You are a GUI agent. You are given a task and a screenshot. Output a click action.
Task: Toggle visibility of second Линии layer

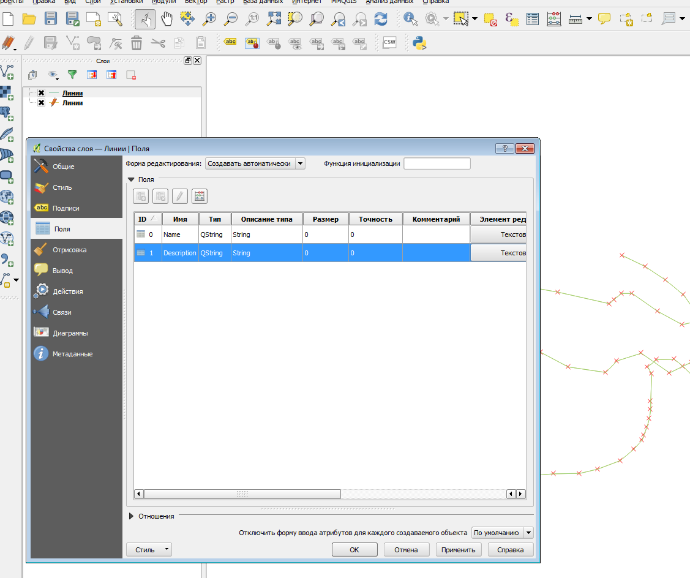[x=41, y=103]
